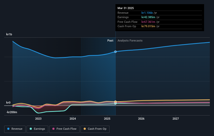Click the kr0 y-axis label
The width and height of the screenshot is (214, 136).
8,103
